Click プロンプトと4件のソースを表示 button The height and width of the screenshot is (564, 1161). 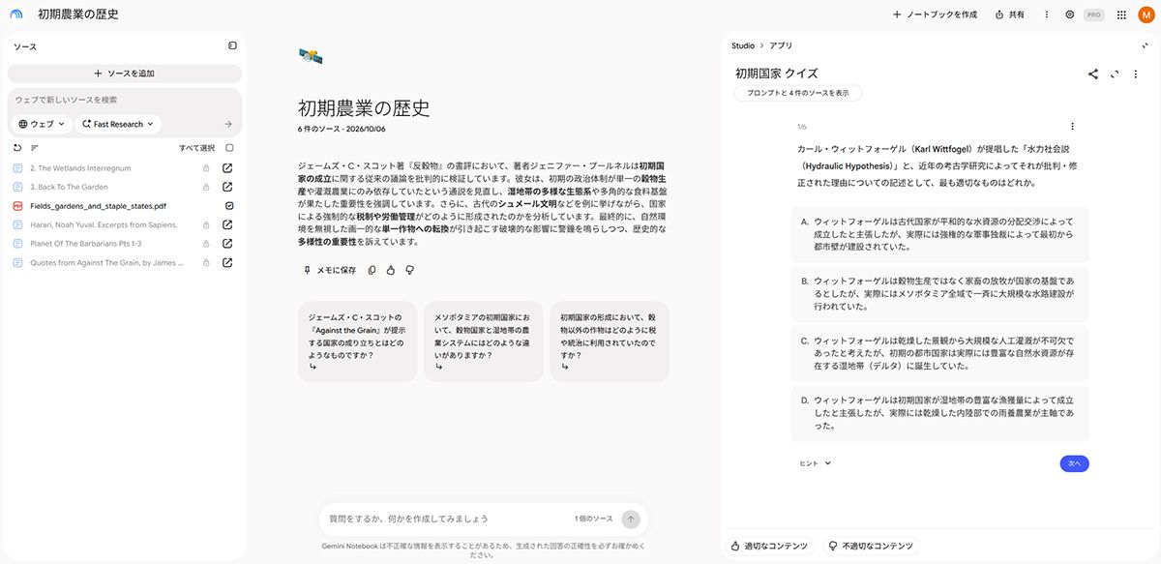point(798,93)
